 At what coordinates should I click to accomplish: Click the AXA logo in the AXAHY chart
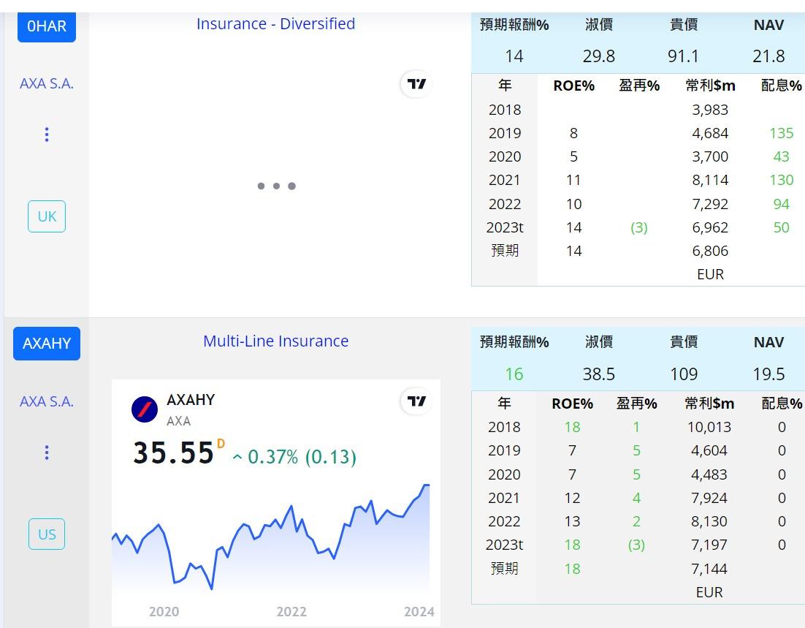145,409
